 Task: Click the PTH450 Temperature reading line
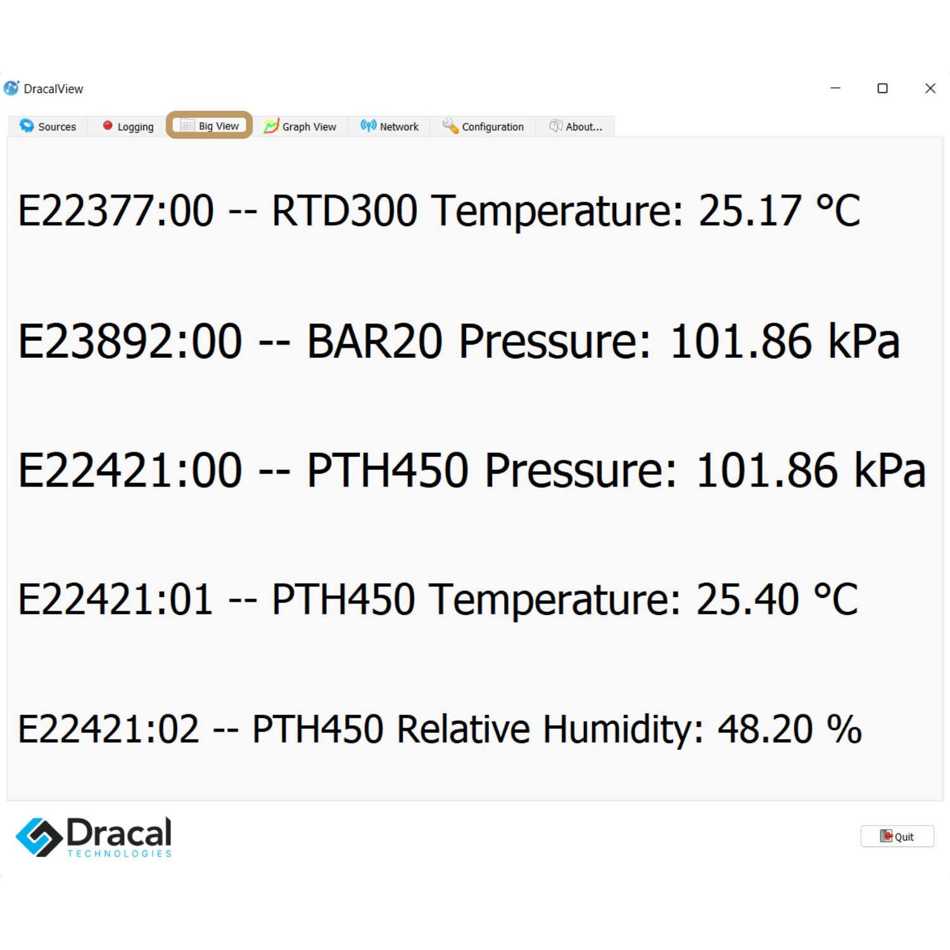click(438, 599)
